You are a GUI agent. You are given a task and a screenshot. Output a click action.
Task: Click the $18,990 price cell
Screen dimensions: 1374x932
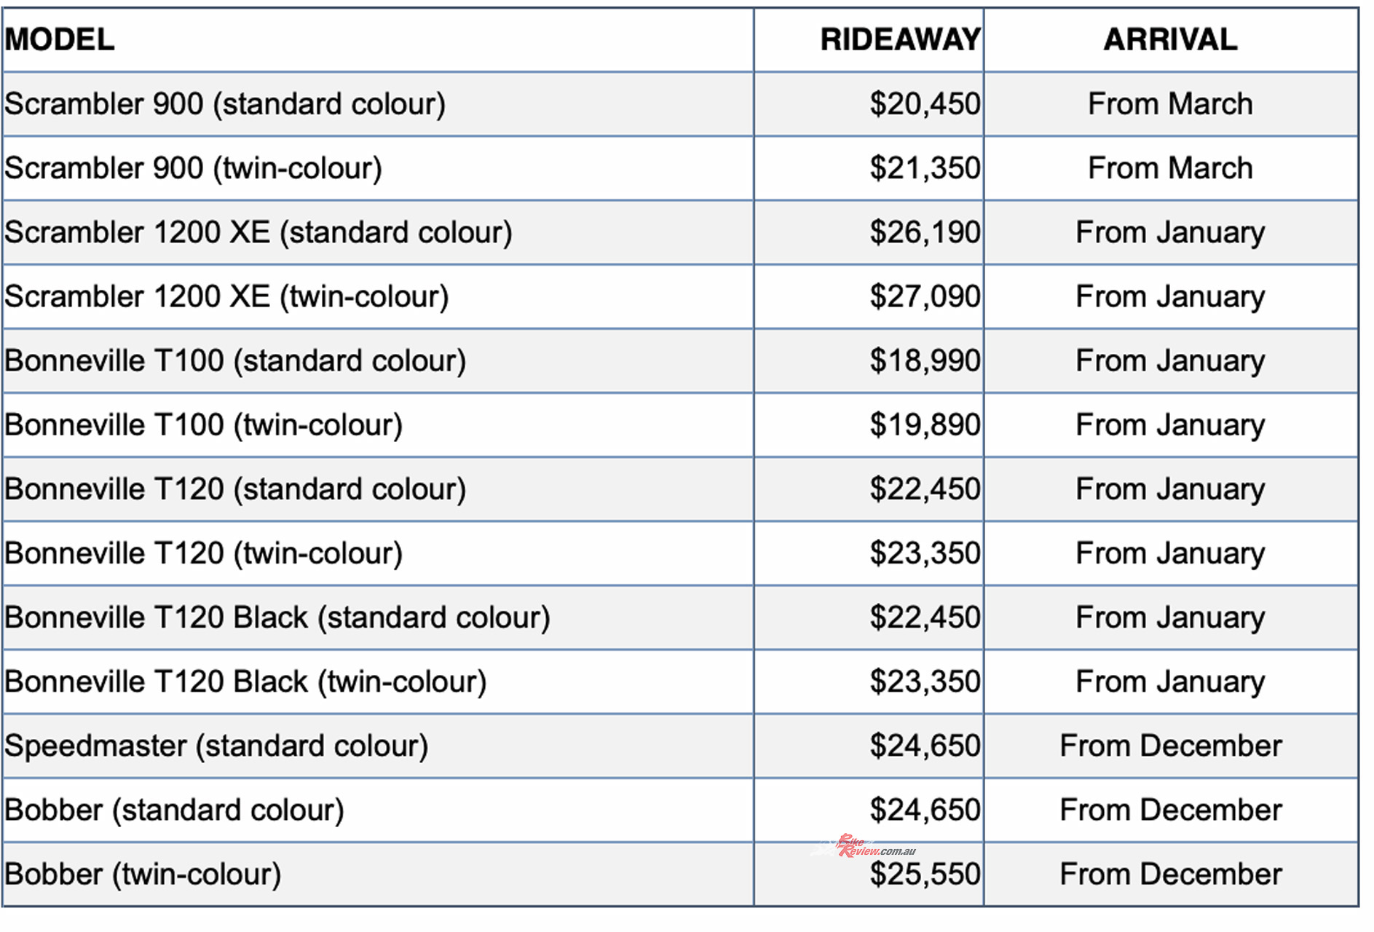point(925,360)
